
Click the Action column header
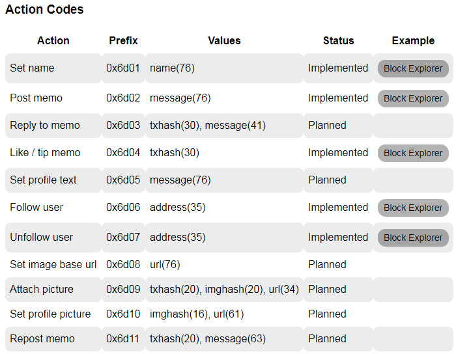pos(53,40)
